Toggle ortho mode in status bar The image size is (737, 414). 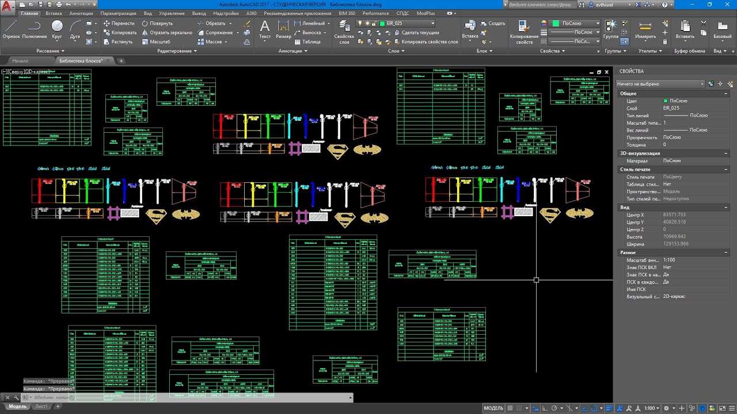(545, 408)
